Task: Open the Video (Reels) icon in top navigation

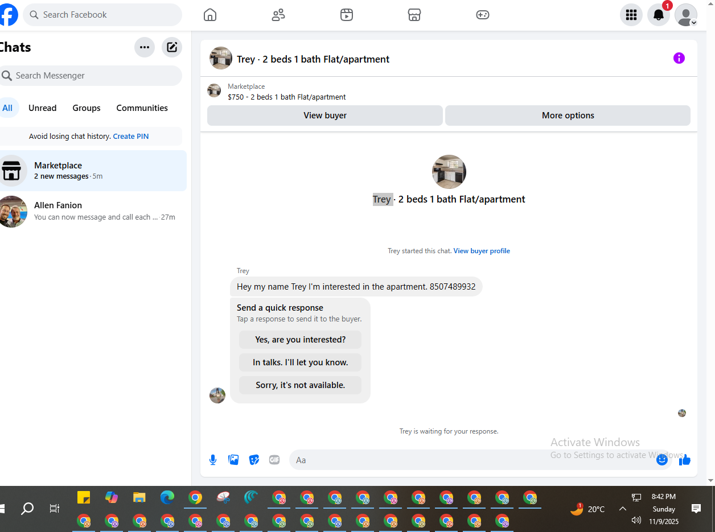Action: [x=347, y=15]
